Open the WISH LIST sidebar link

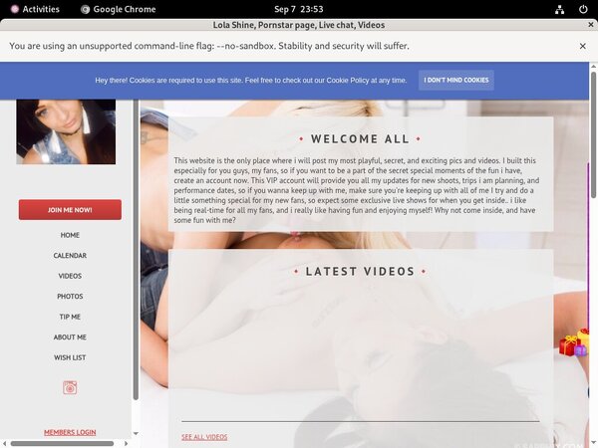70,357
